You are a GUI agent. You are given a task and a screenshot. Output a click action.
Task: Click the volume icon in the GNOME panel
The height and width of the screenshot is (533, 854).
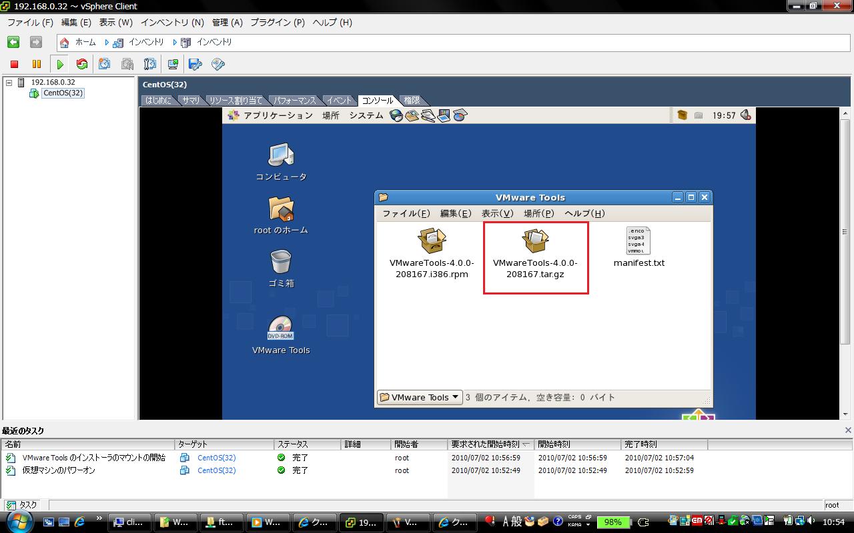746,115
